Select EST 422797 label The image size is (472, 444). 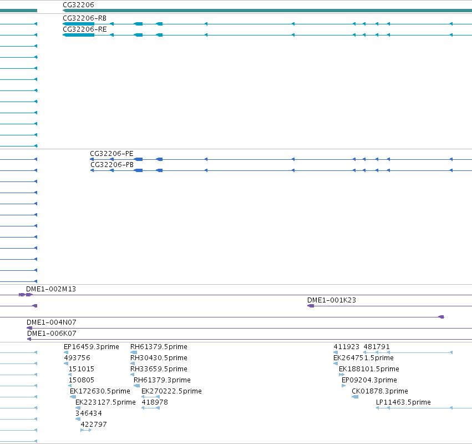94,425
